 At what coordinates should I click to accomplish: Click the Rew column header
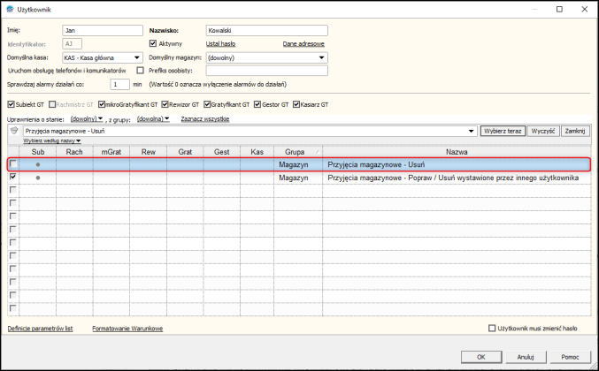tap(149, 152)
